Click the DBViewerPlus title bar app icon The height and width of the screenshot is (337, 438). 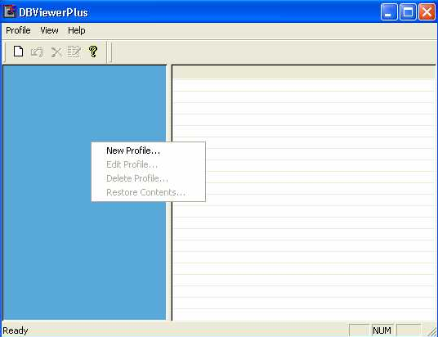tap(9, 11)
